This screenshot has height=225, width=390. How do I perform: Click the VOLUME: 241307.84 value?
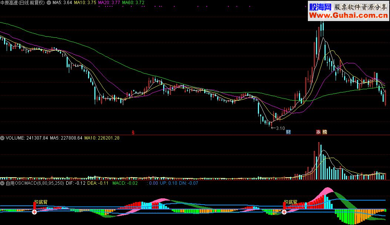[27, 138]
